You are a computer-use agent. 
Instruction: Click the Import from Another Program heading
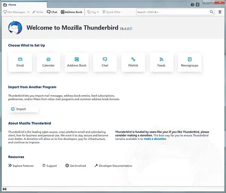[x=32, y=87]
